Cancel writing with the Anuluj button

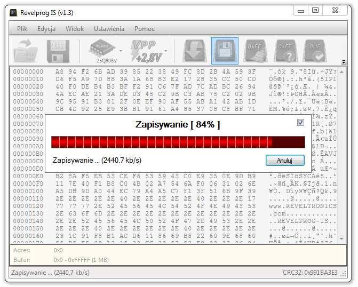285,160
